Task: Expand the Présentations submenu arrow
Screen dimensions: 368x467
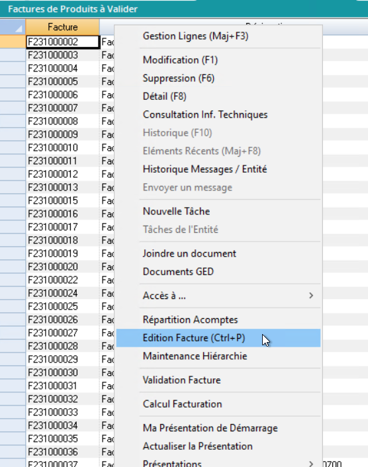Action: [x=311, y=464]
